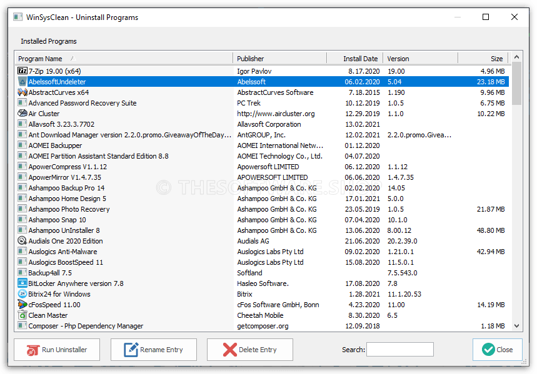Image resolution: width=537 pixels, height=374 pixels.
Task: Sort by the Size column header
Action: [483, 59]
